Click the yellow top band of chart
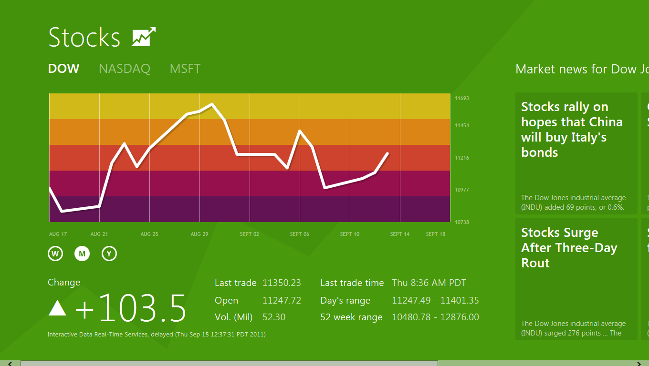This screenshot has width=649, height=366. click(x=250, y=106)
